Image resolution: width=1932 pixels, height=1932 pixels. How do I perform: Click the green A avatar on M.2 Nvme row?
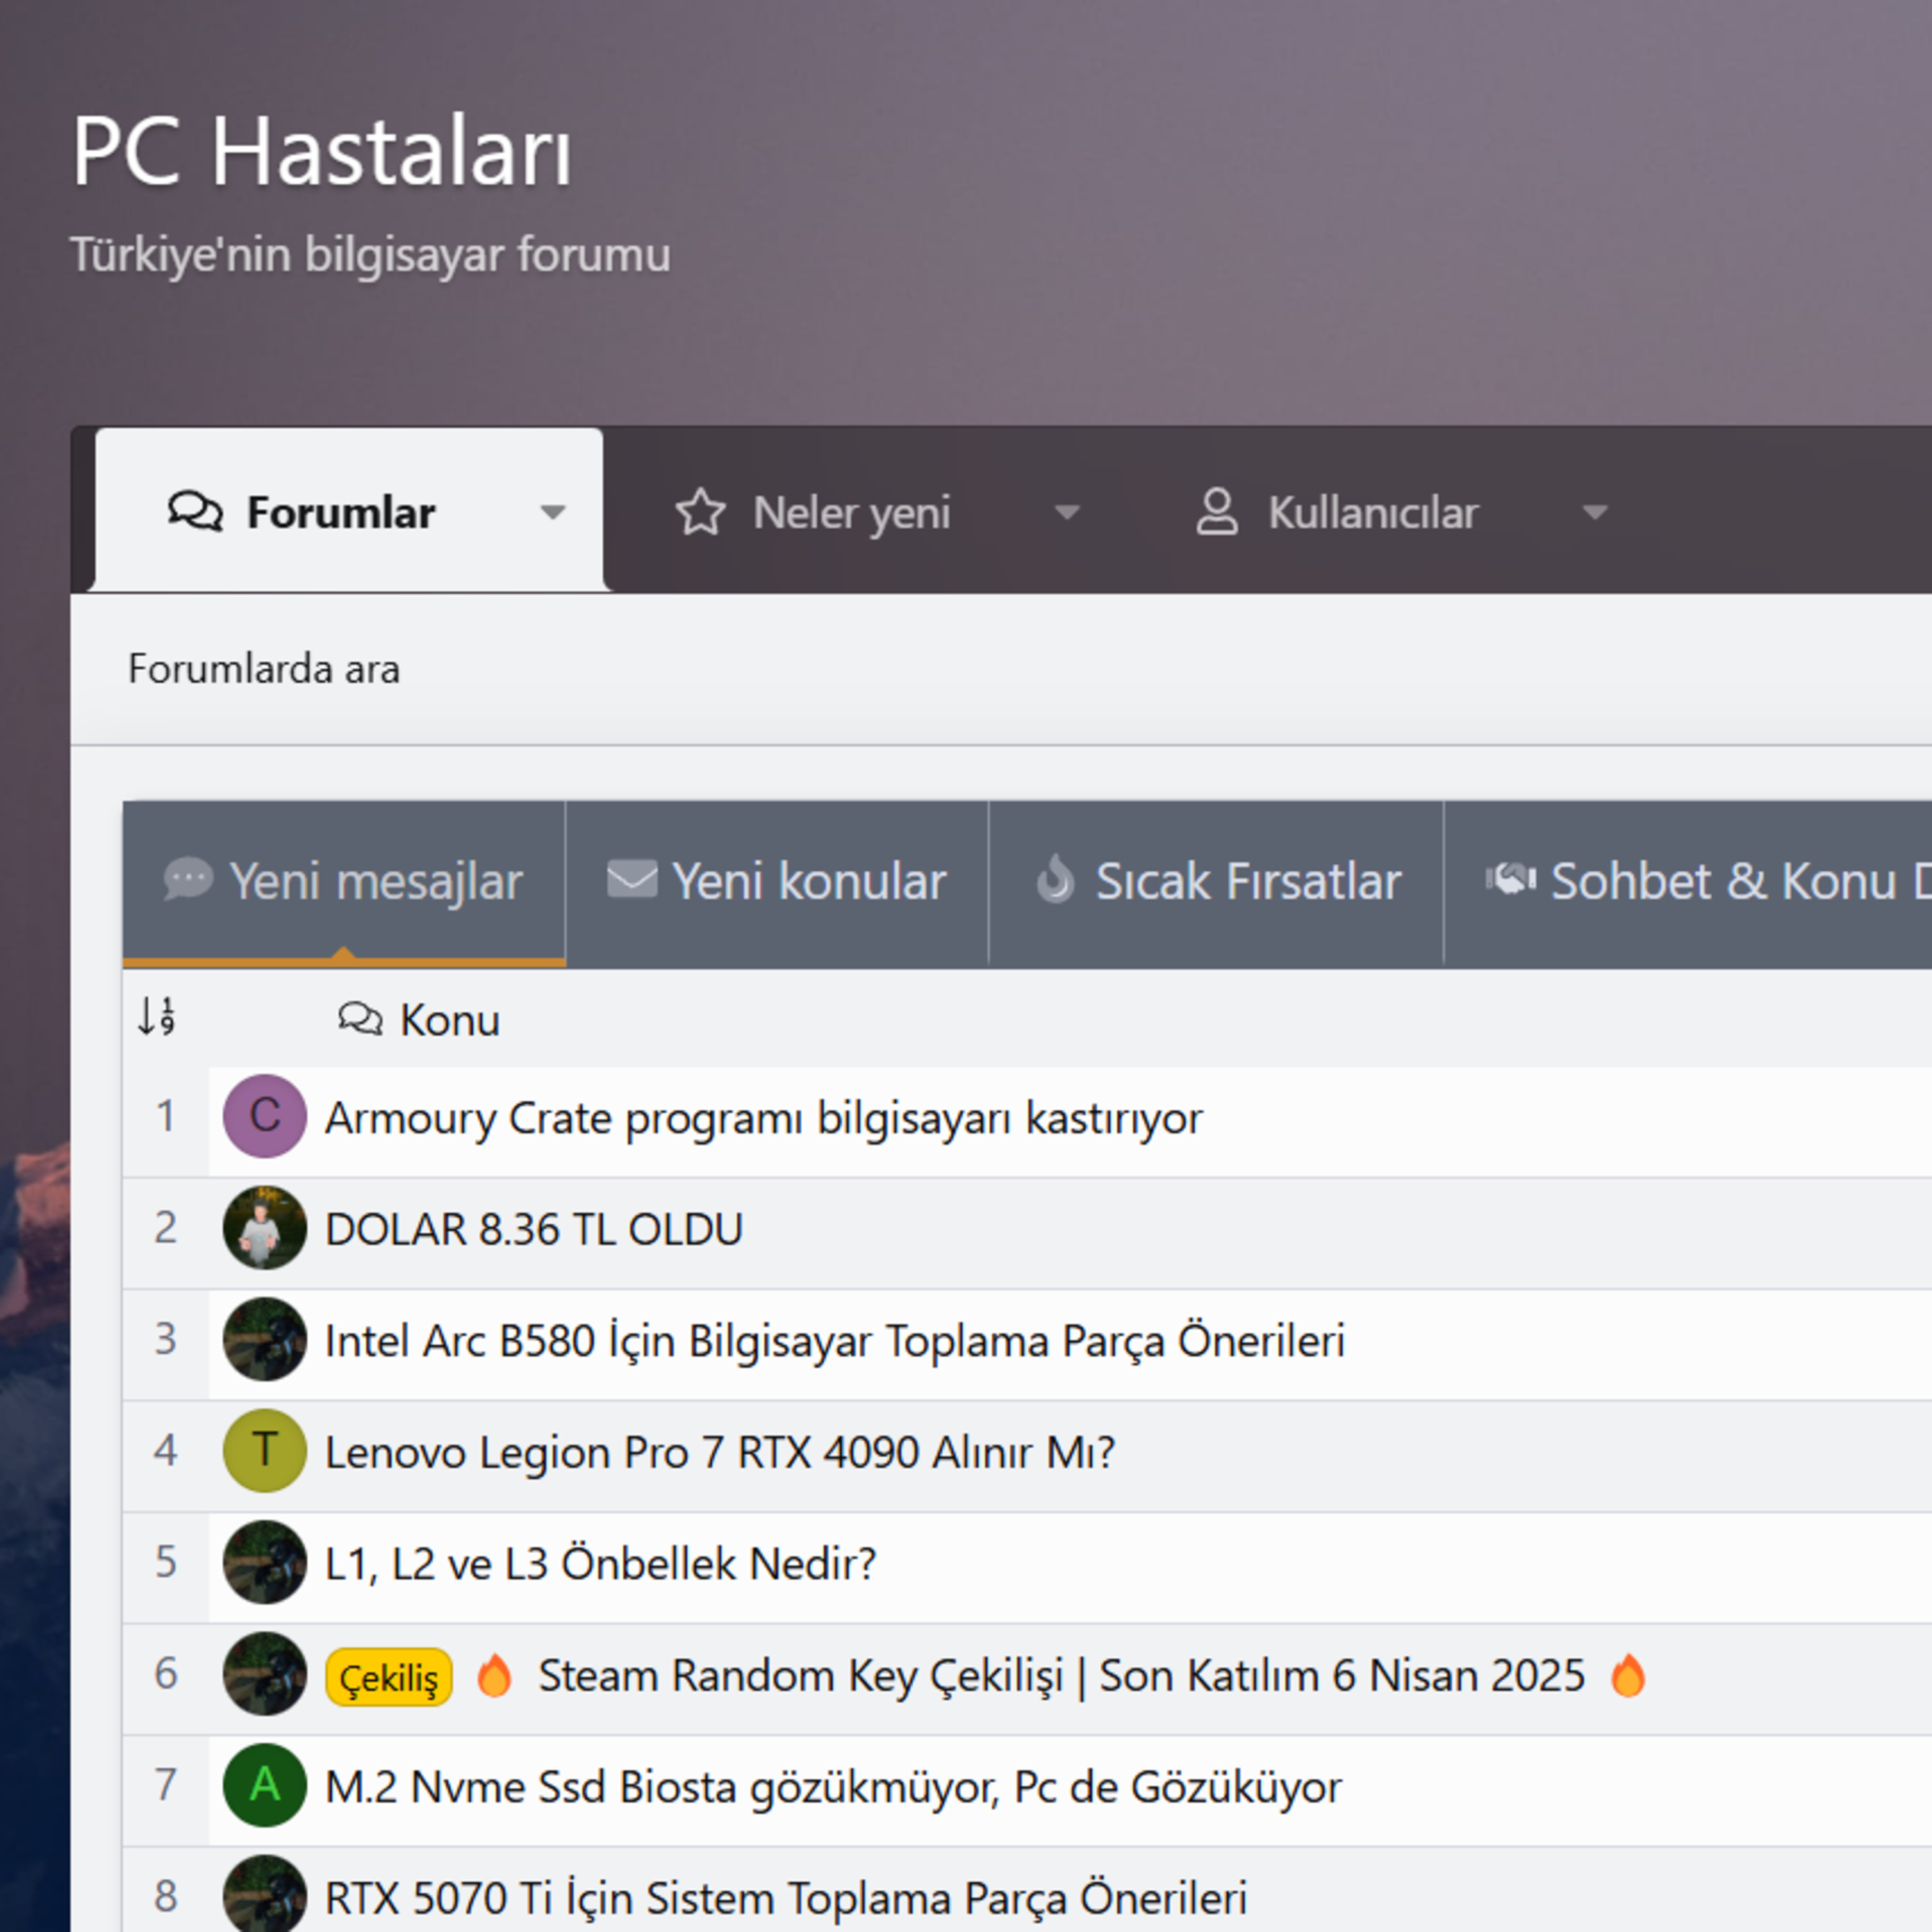pos(264,1785)
